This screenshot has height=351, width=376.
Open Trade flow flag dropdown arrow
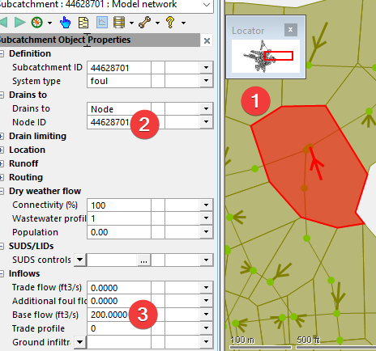point(206,287)
